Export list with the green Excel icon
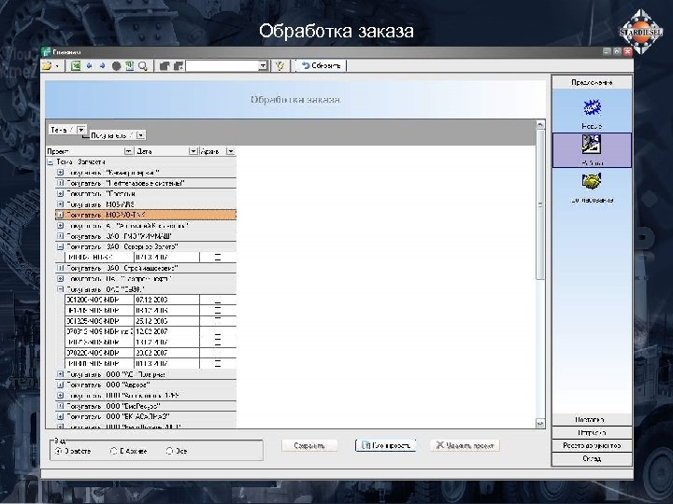The width and height of the screenshot is (673, 504). [x=76, y=65]
